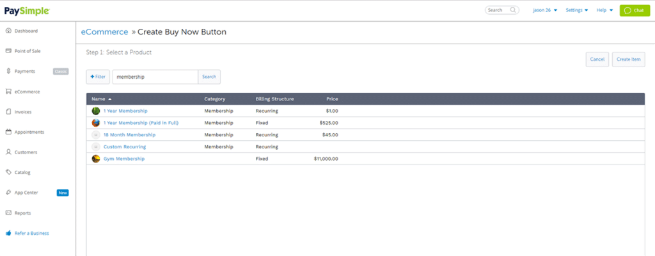Click the eCommerce cart icon in sidebar
655x256 pixels.
(8, 92)
